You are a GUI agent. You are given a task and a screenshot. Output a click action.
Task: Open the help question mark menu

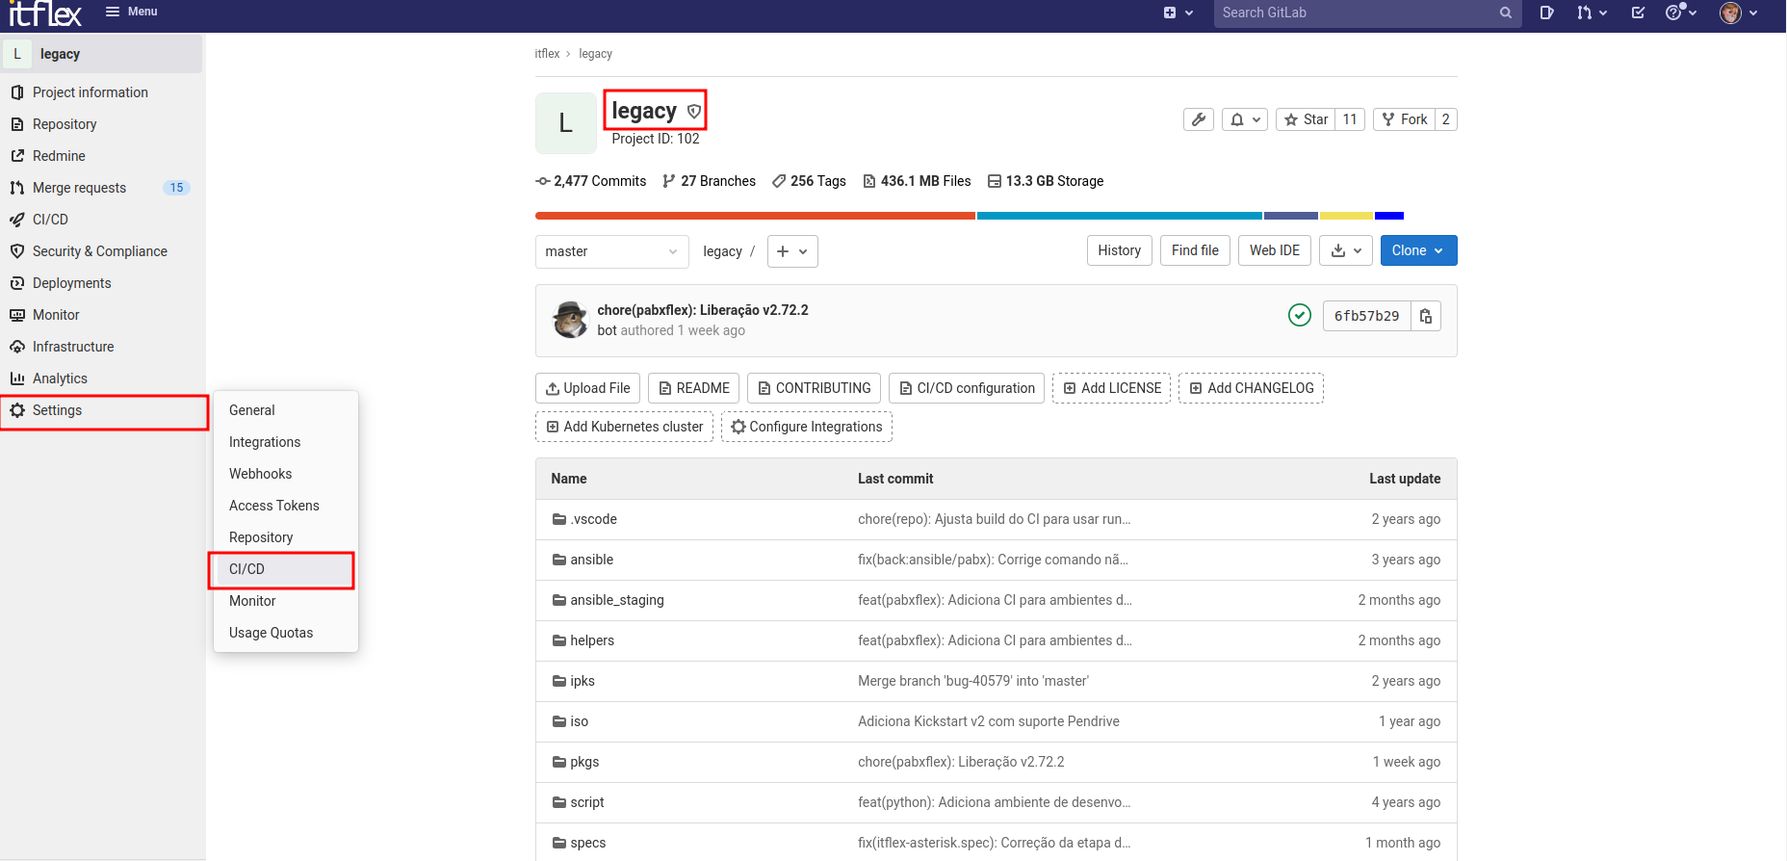point(1680,13)
